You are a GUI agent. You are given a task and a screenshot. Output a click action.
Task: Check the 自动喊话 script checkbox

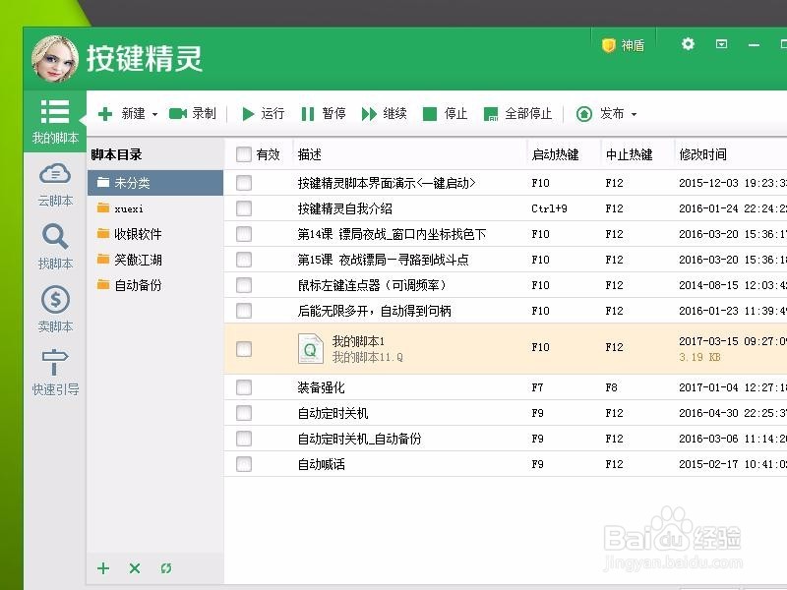pyautogui.click(x=243, y=464)
